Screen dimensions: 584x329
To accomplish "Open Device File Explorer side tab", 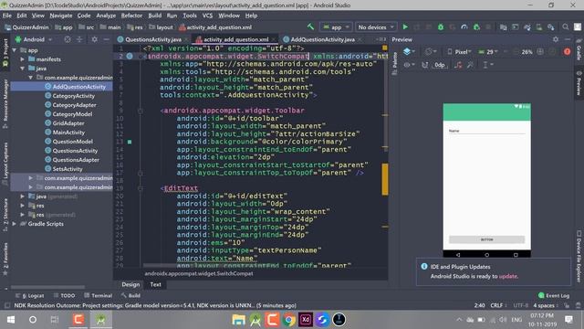I will pos(579,256).
